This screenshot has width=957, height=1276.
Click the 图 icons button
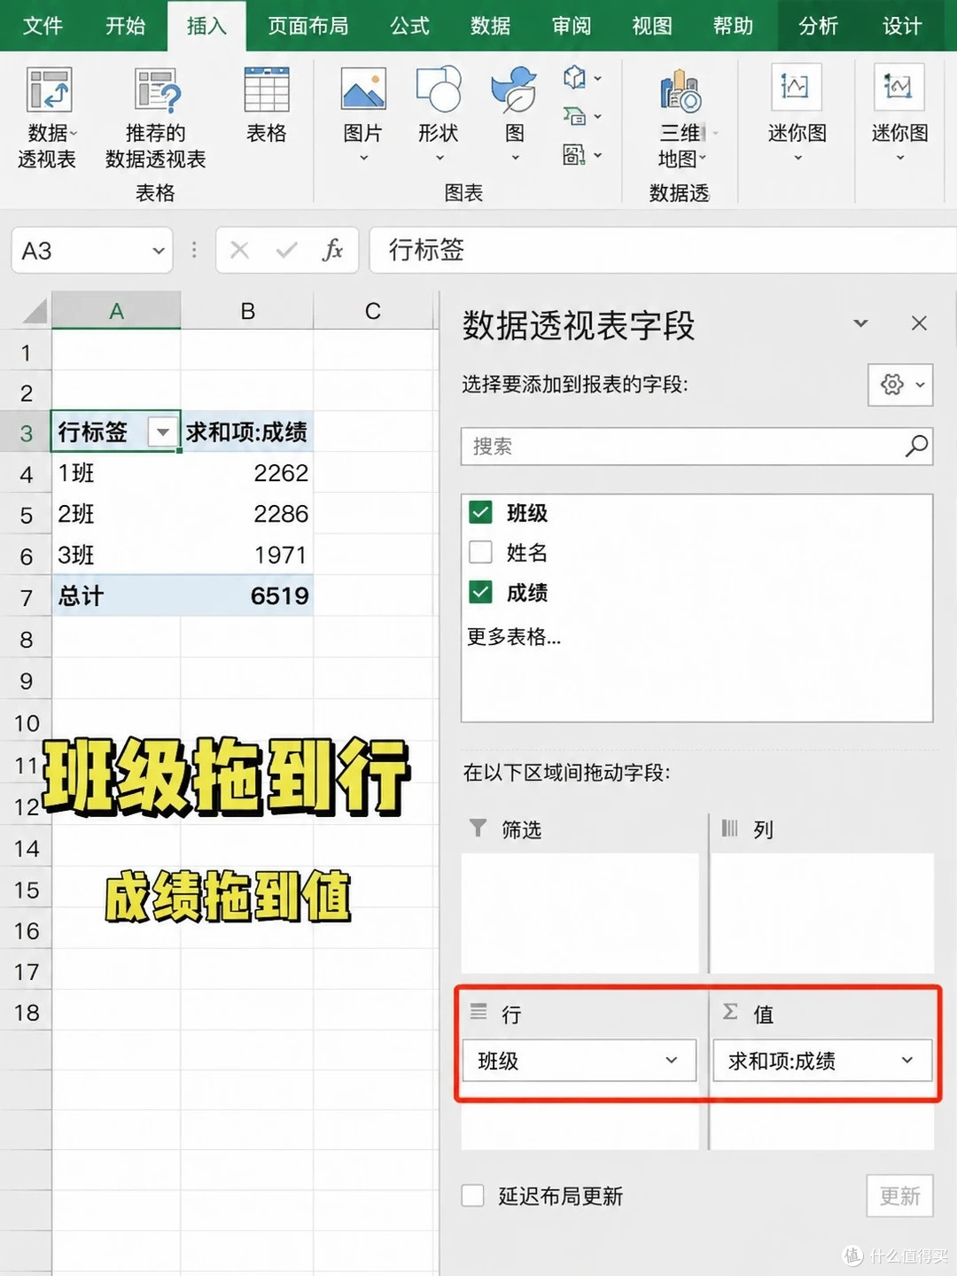[x=515, y=90]
